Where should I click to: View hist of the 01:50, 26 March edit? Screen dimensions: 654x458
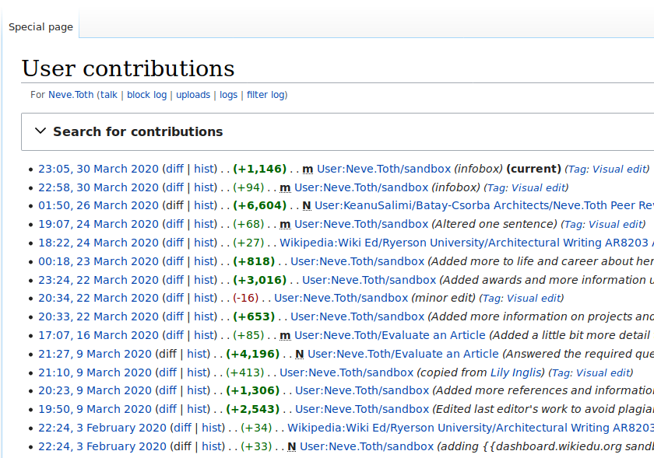pyautogui.click(x=204, y=205)
